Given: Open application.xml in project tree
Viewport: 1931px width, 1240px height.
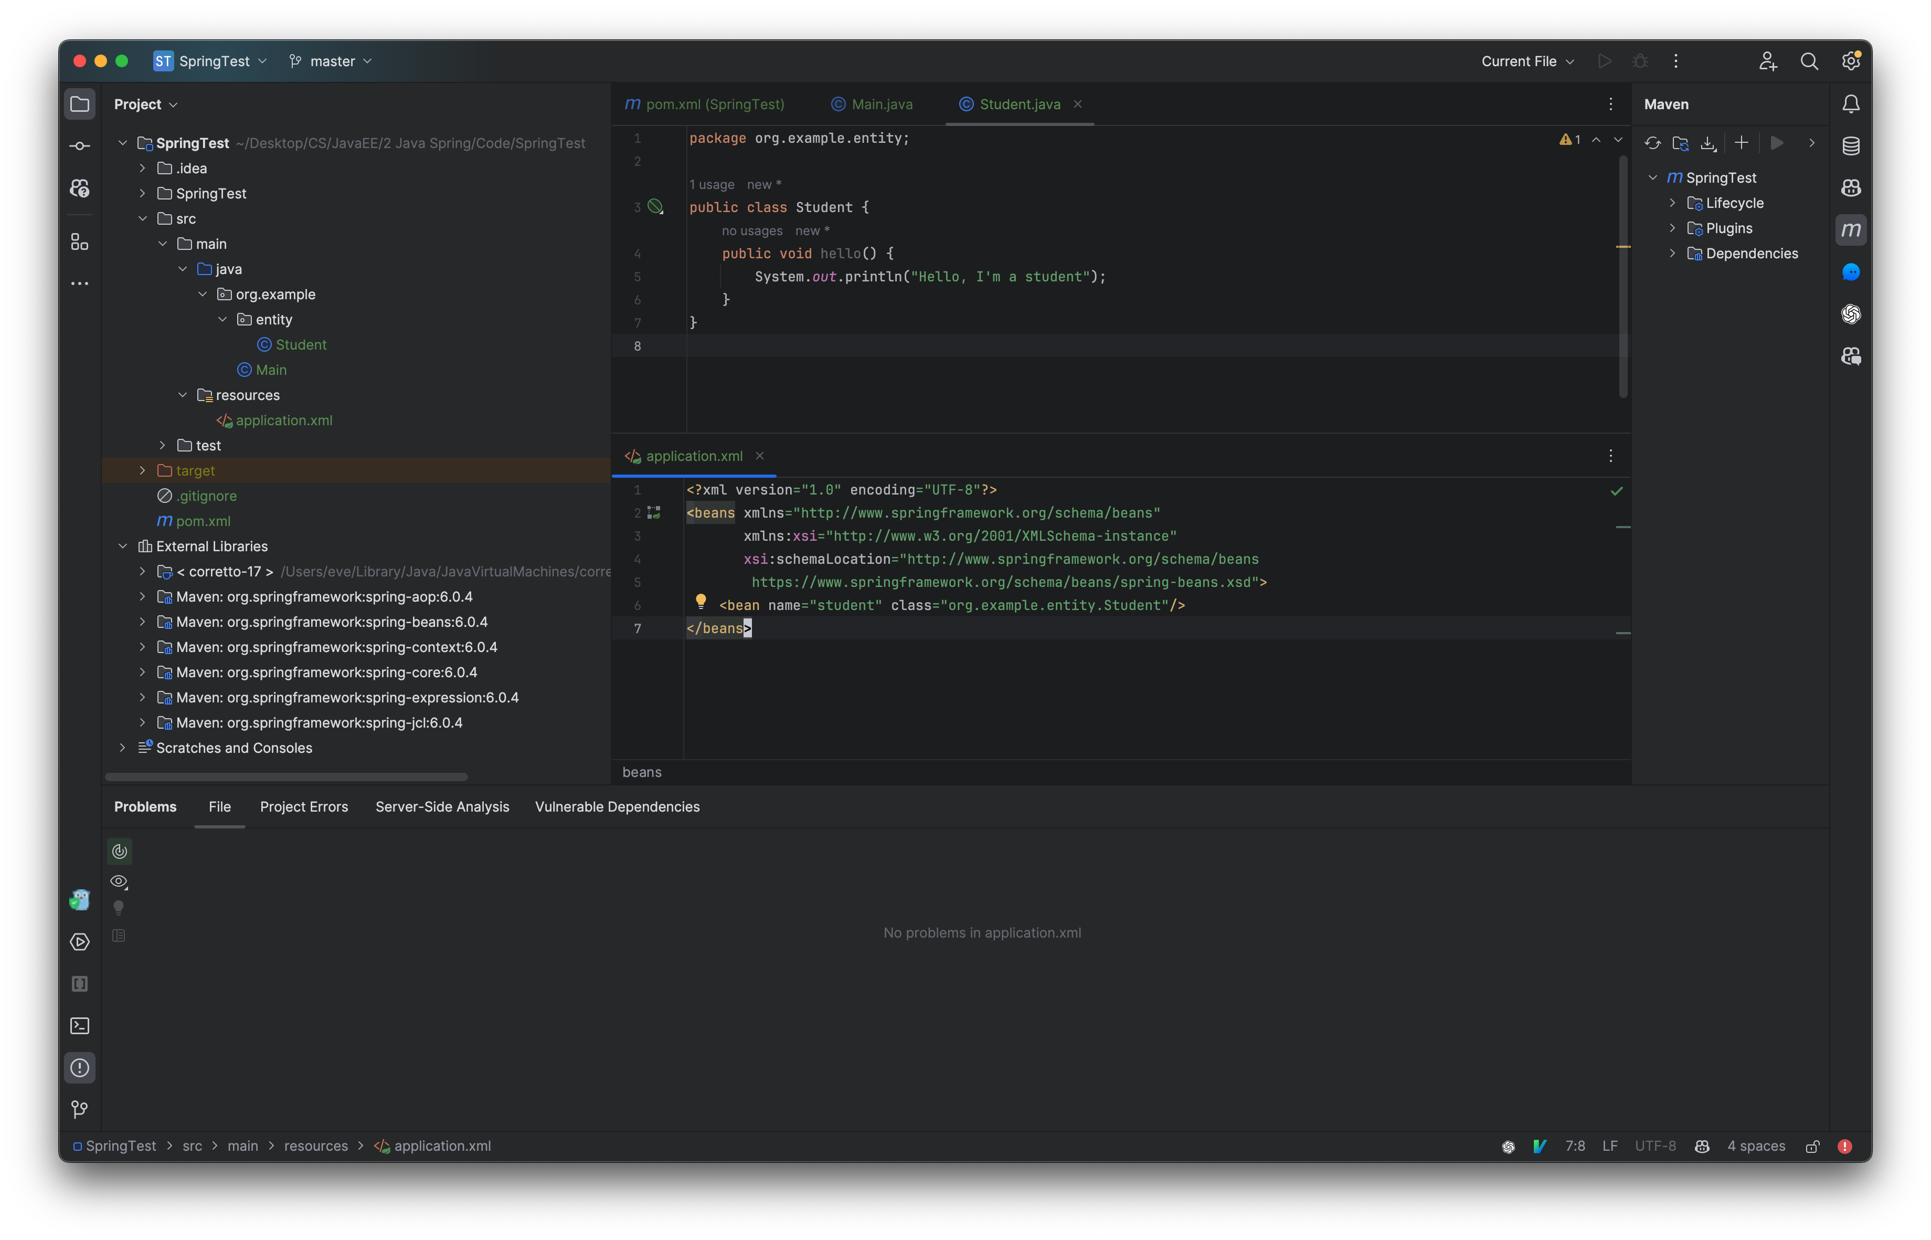Looking at the screenshot, I should point(283,421).
